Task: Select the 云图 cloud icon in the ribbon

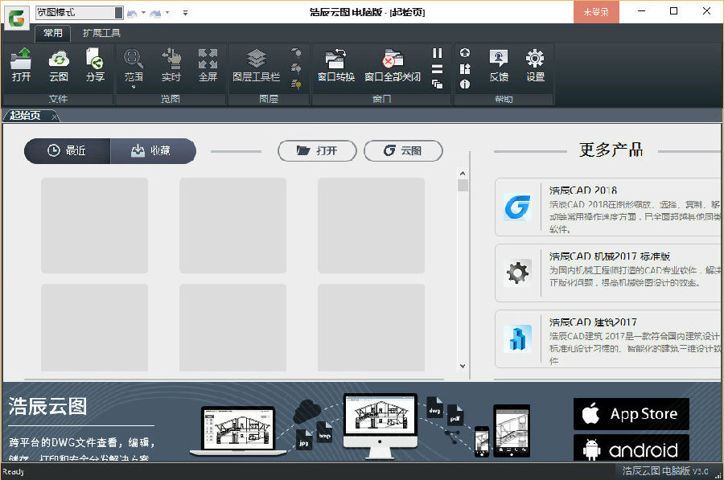Action: point(58,64)
